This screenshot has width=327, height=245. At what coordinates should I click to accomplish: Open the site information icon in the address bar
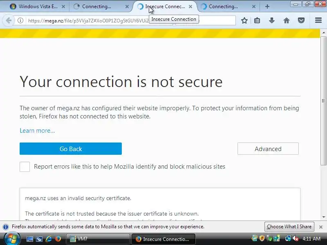[x=20, y=20]
